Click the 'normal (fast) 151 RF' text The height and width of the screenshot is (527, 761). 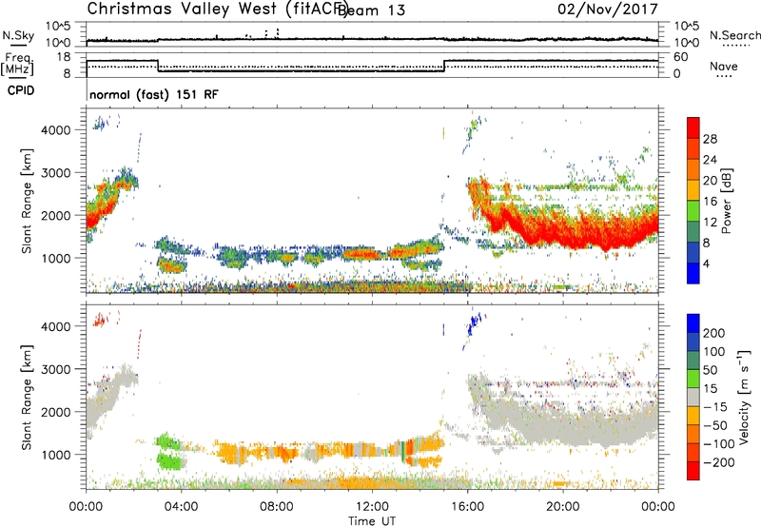(x=154, y=94)
